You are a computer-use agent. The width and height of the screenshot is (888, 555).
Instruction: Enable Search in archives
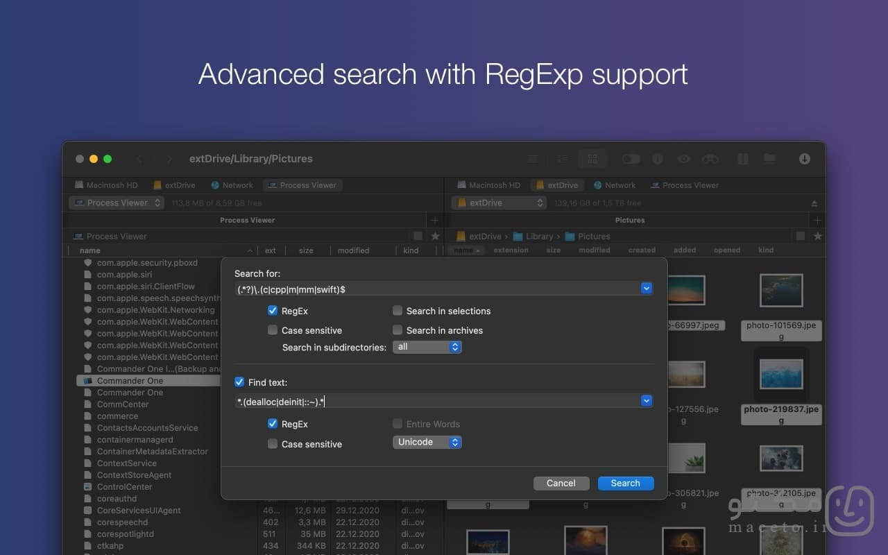click(398, 330)
